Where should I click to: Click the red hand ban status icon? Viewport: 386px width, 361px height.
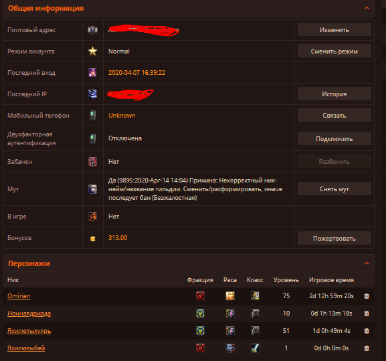92,162
